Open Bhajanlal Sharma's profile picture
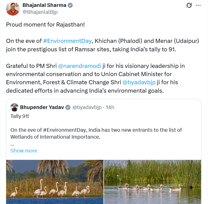208x204 pixels. click(x=13, y=9)
